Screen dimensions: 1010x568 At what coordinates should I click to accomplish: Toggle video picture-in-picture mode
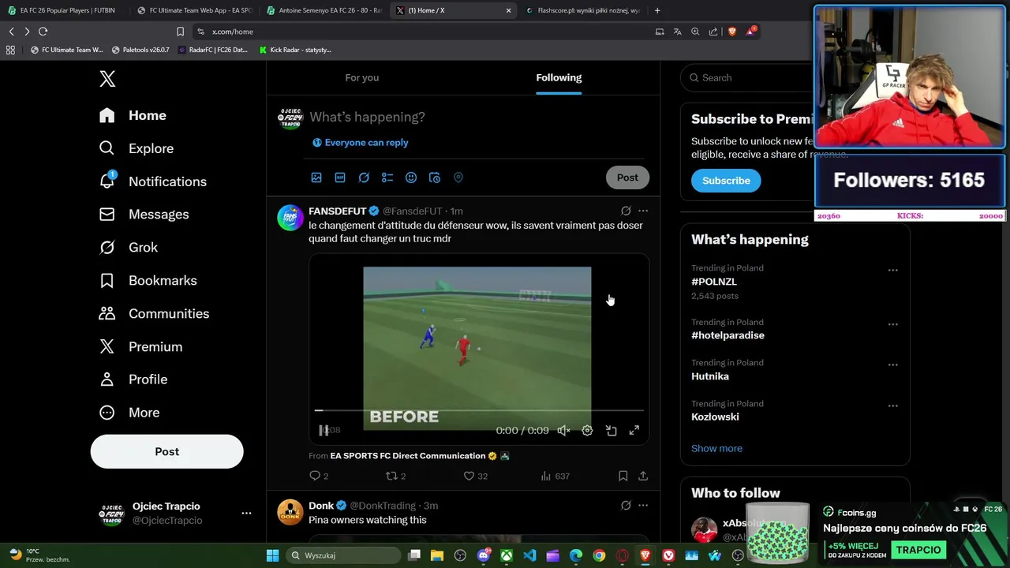611,431
